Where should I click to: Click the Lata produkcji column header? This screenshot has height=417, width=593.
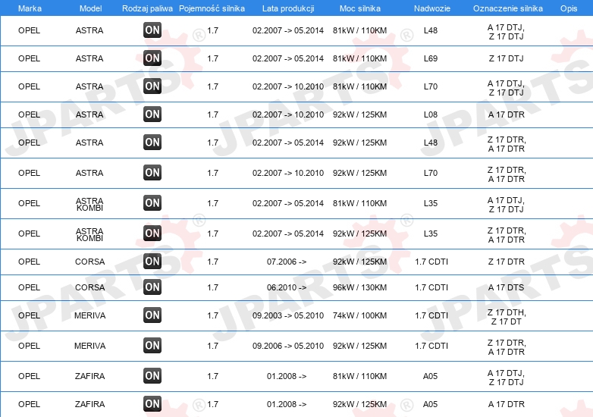click(288, 8)
